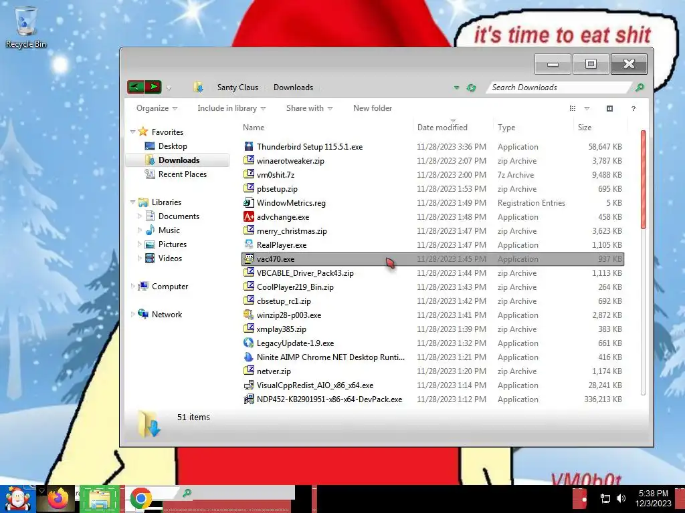Open the recent pages dropdown arrow
The image size is (685, 513).
pos(169,88)
